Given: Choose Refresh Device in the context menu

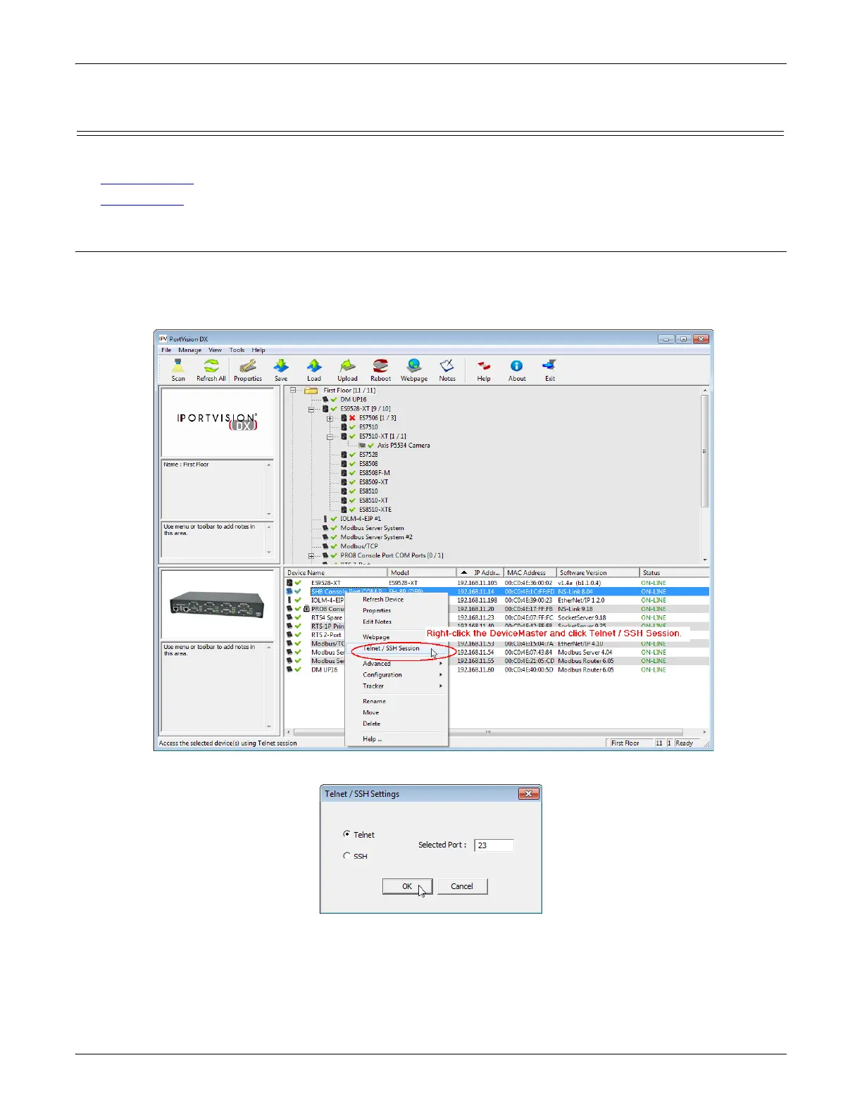Looking at the screenshot, I should click(x=397, y=600).
